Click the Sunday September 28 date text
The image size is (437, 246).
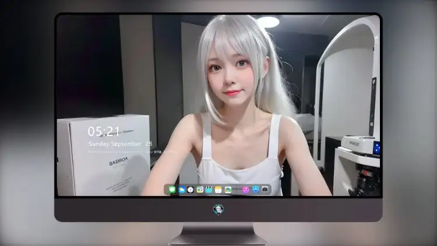pos(120,144)
